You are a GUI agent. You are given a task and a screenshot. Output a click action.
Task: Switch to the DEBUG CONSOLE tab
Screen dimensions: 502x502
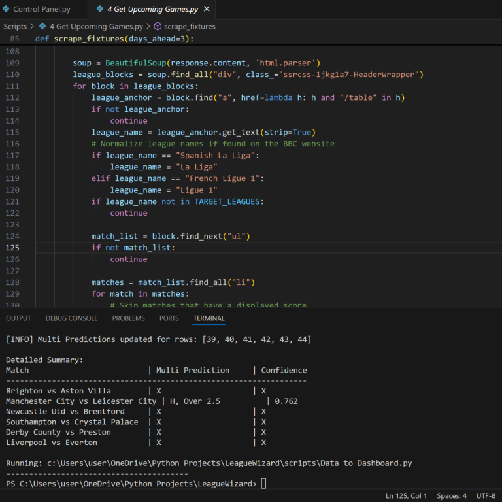72,318
